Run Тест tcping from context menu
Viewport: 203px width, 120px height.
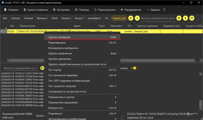pos(82,70)
